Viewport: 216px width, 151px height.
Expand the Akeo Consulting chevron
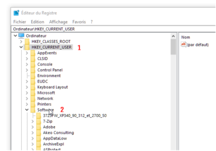32,133
